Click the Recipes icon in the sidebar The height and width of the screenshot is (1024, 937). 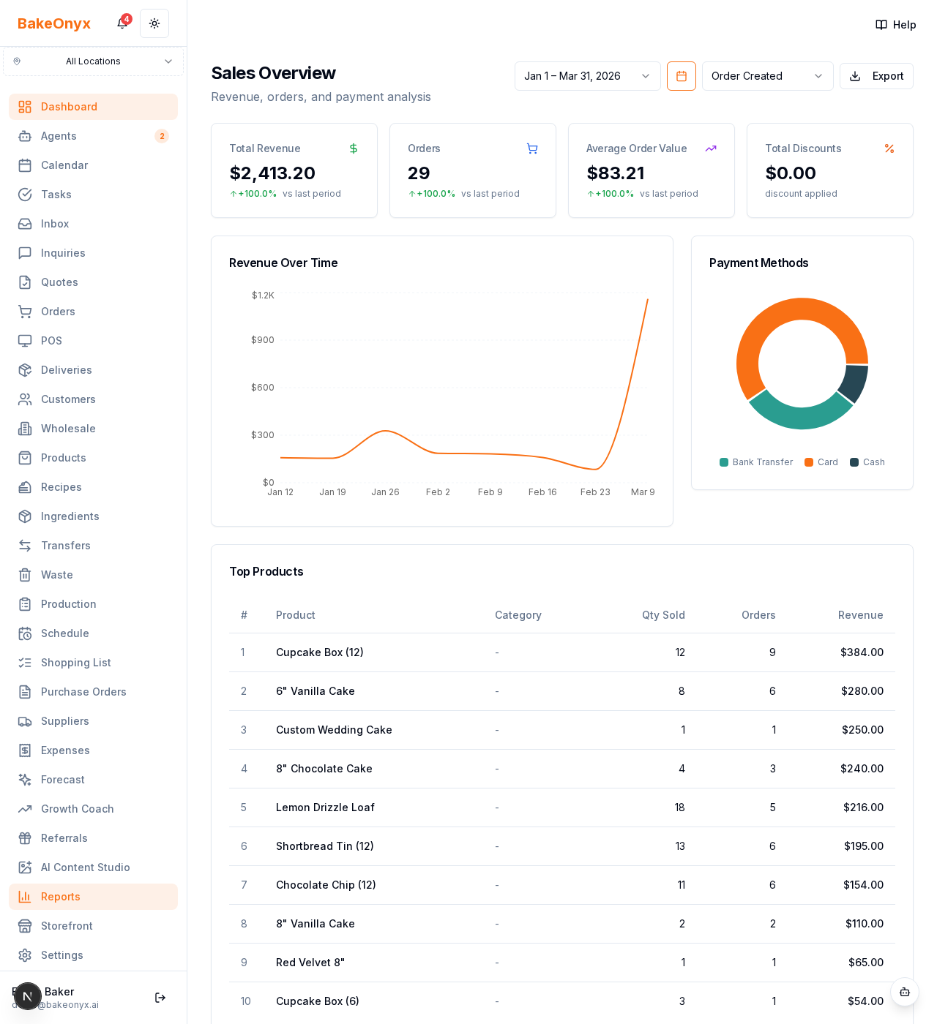coord(25,487)
